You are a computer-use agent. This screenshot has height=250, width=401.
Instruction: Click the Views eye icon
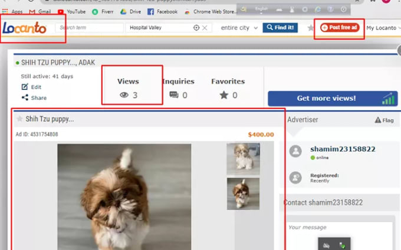click(x=124, y=95)
